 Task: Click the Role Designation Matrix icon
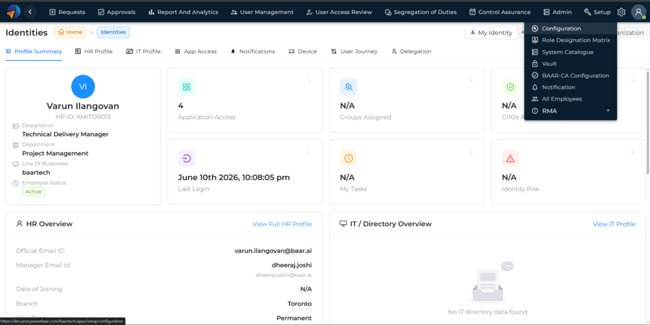tap(534, 40)
